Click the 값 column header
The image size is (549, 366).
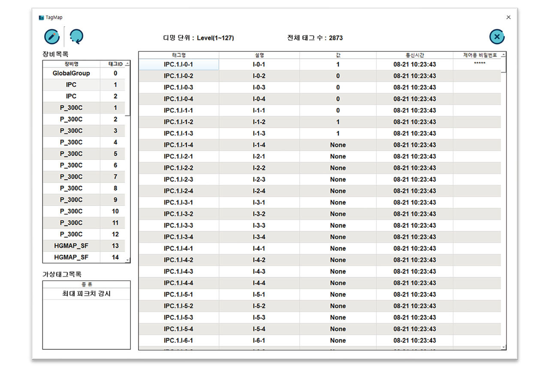tap(338, 55)
